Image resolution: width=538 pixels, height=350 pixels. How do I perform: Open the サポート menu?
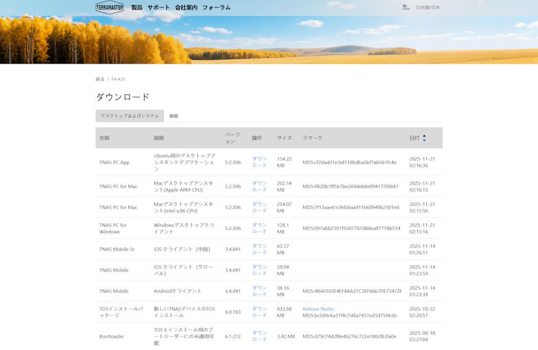click(x=159, y=8)
